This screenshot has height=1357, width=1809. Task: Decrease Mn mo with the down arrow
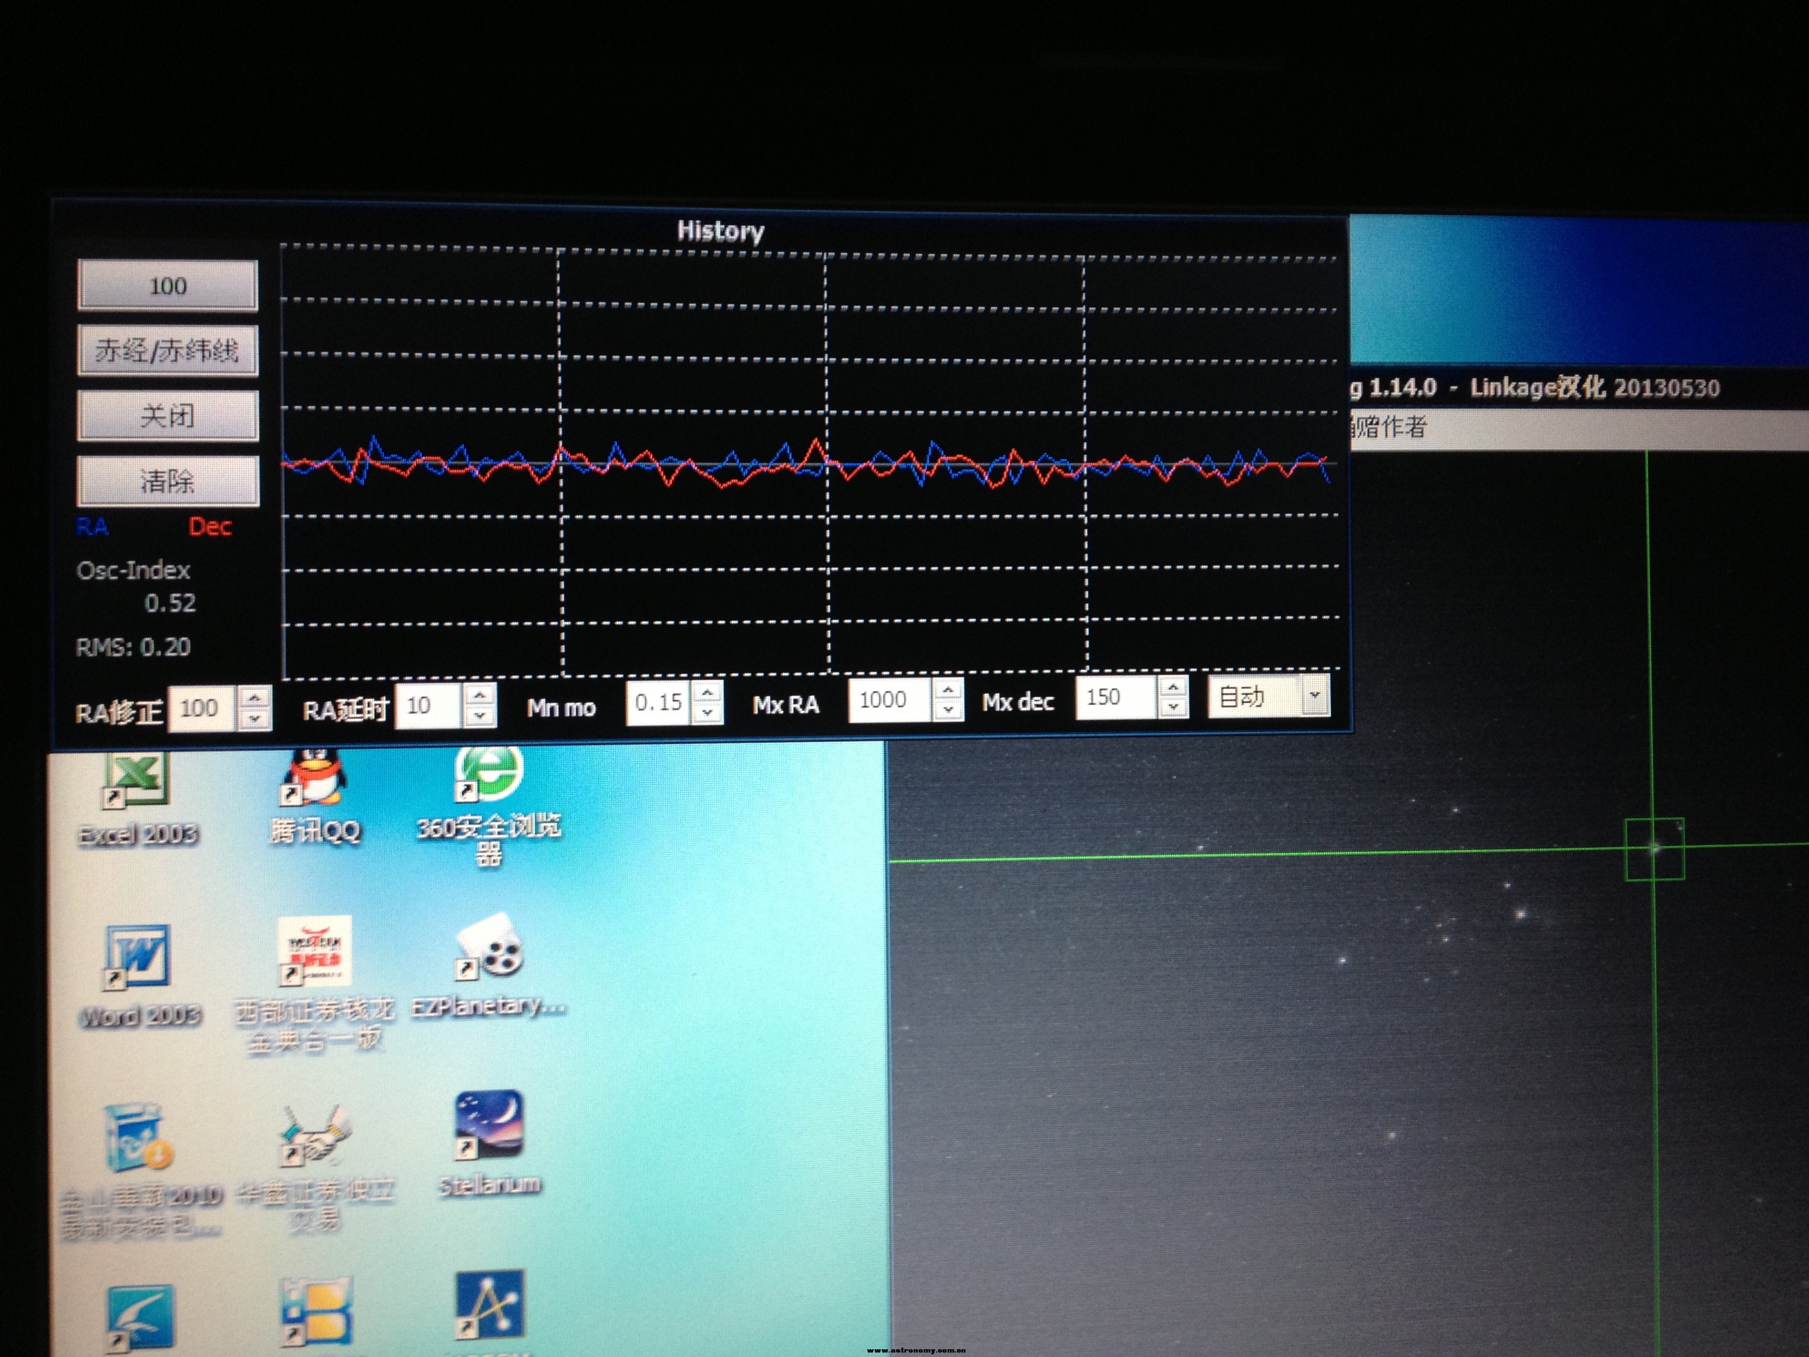click(707, 713)
